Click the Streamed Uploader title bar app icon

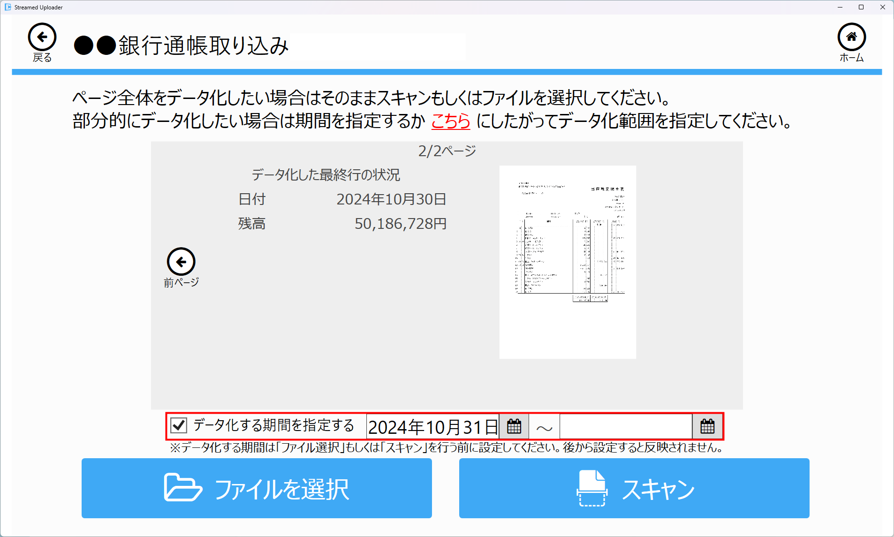pos(8,7)
